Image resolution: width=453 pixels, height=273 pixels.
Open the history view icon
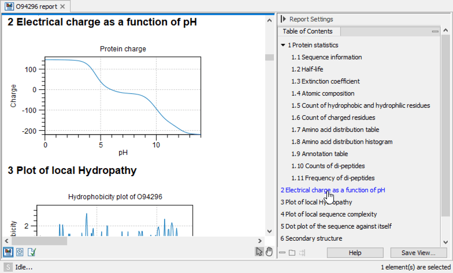[20, 252]
